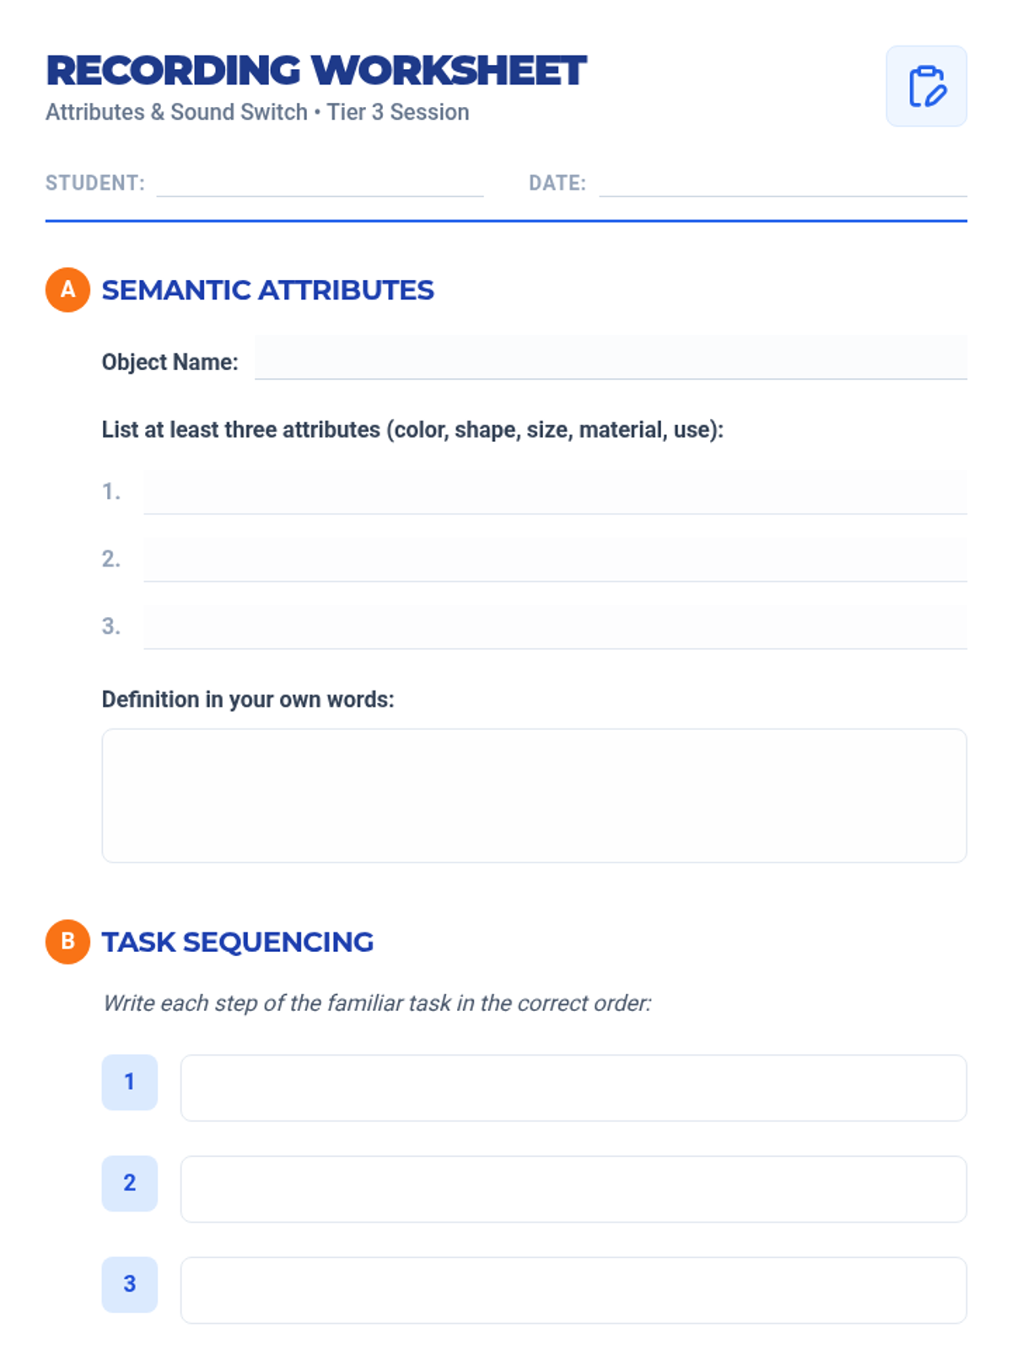
Task: Click the blue step 2 badge
Action: coord(129,1183)
